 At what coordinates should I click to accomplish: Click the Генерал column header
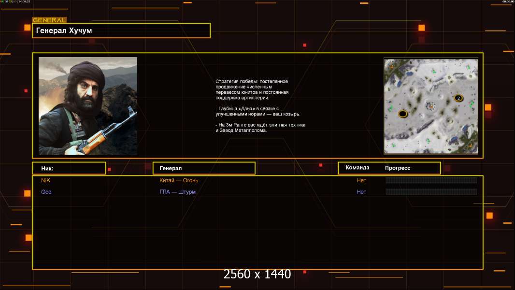point(203,168)
